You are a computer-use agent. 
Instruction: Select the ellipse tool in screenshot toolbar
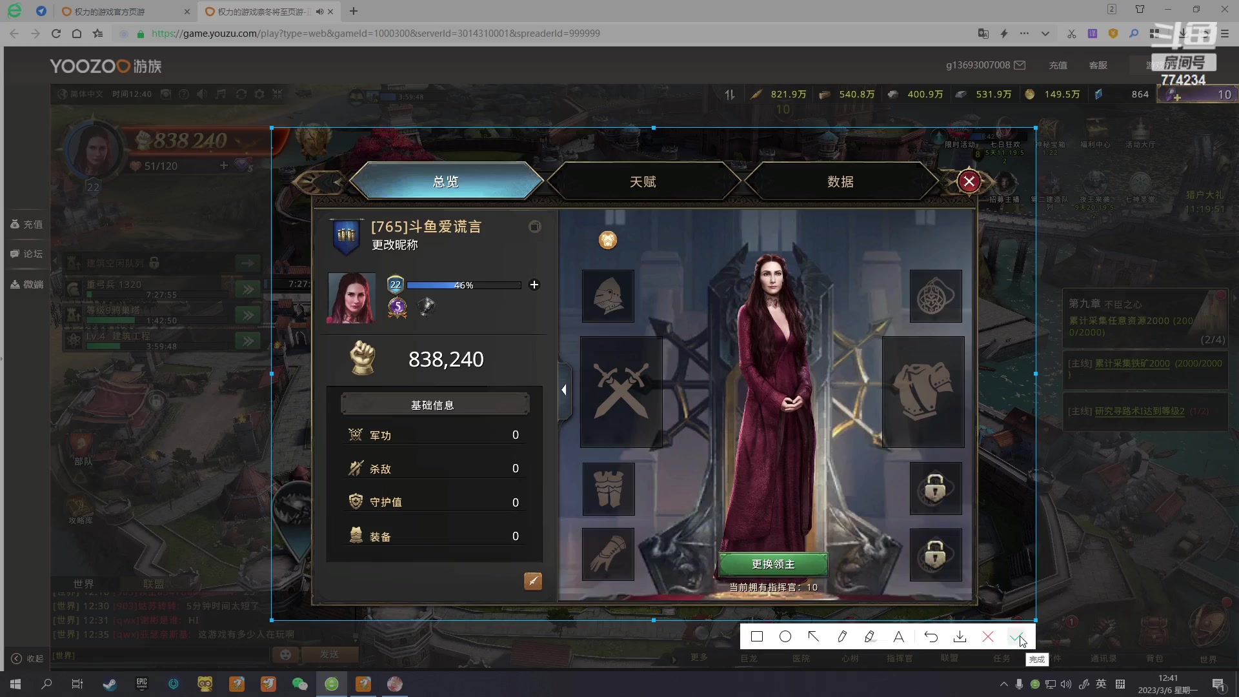pos(785,637)
